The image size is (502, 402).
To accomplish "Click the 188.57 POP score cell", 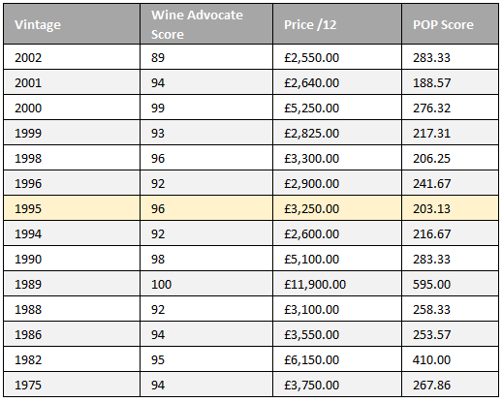I will tap(451, 82).
